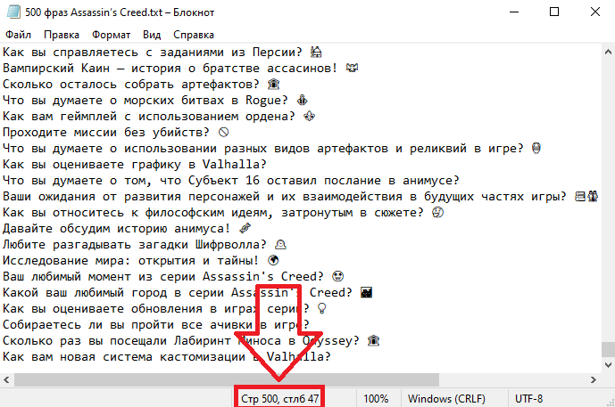Open the Файл menu
The image size is (615, 407).
pyautogui.click(x=18, y=35)
